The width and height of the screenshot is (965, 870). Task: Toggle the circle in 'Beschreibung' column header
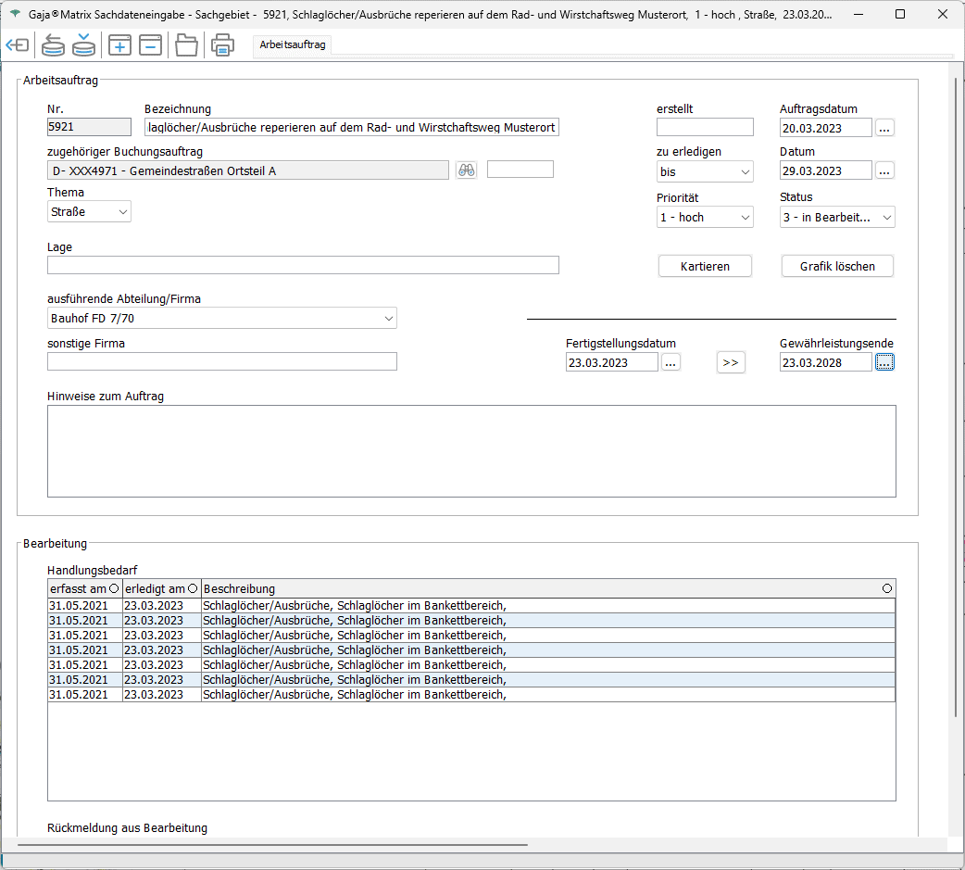tap(887, 588)
